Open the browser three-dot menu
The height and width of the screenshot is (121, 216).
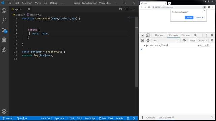(x=213, y=7)
